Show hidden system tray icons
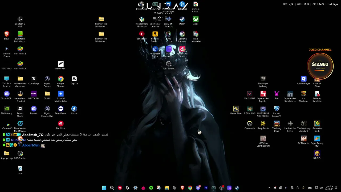Image resolution: width=341 pixels, height=192 pixels. coord(269,188)
